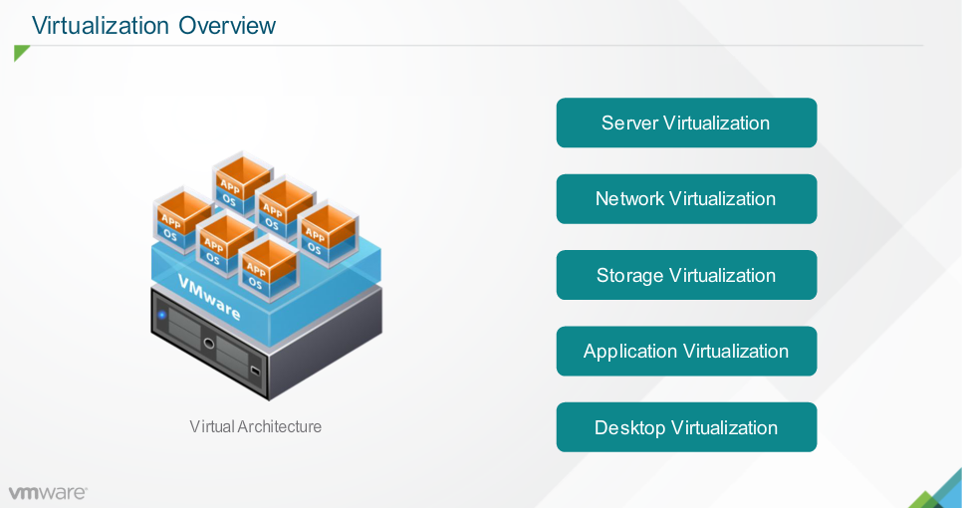
Task: Select the Network Virtualization button
Action: pos(686,199)
